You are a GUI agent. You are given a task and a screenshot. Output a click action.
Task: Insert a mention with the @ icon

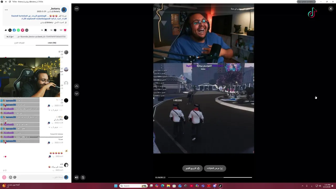pyautogui.click(x=15, y=177)
